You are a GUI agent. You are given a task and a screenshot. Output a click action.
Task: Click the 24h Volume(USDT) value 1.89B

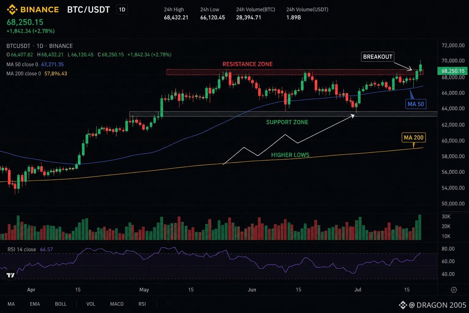[293, 18]
